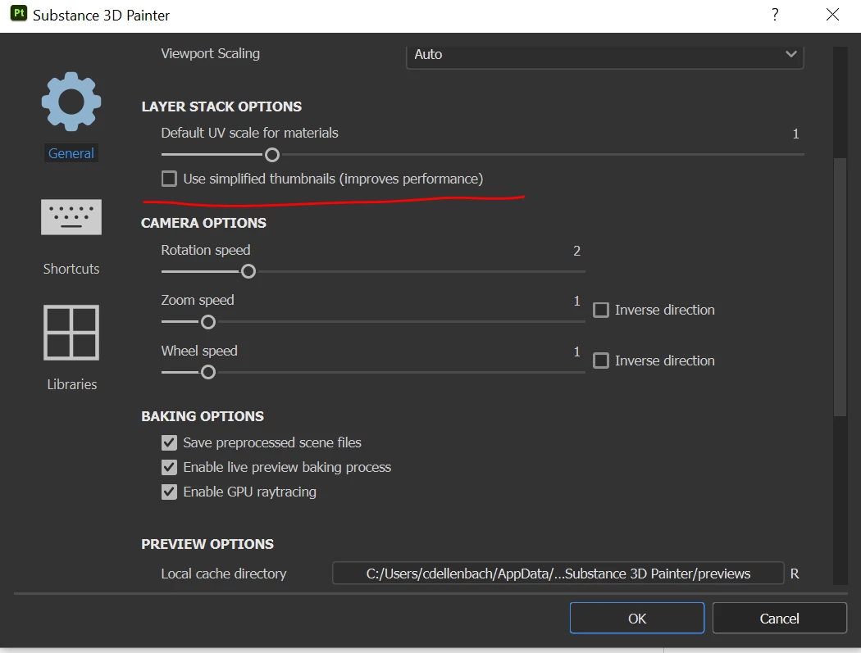
Task: Click the Local cache directory label
Action: (x=224, y=574)
